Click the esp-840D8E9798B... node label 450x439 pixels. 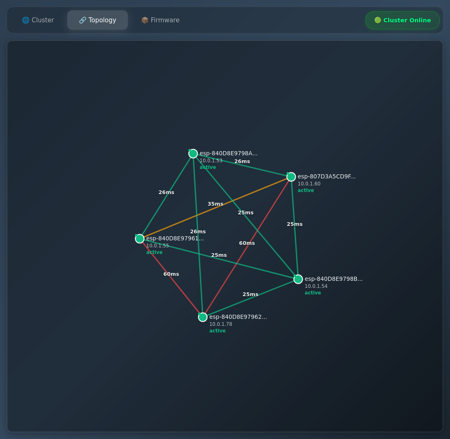[334, 279]
